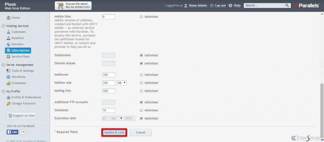
Task: Click the search magnifier icon
Action: point(287,5)
